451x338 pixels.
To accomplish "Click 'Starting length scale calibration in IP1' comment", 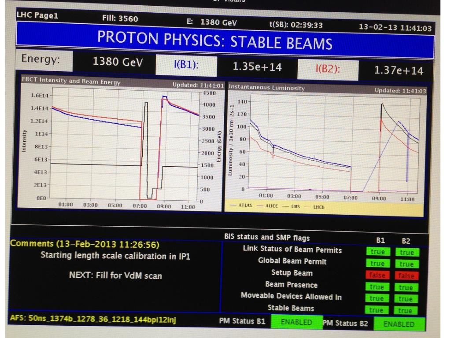I will click(115, 256).
